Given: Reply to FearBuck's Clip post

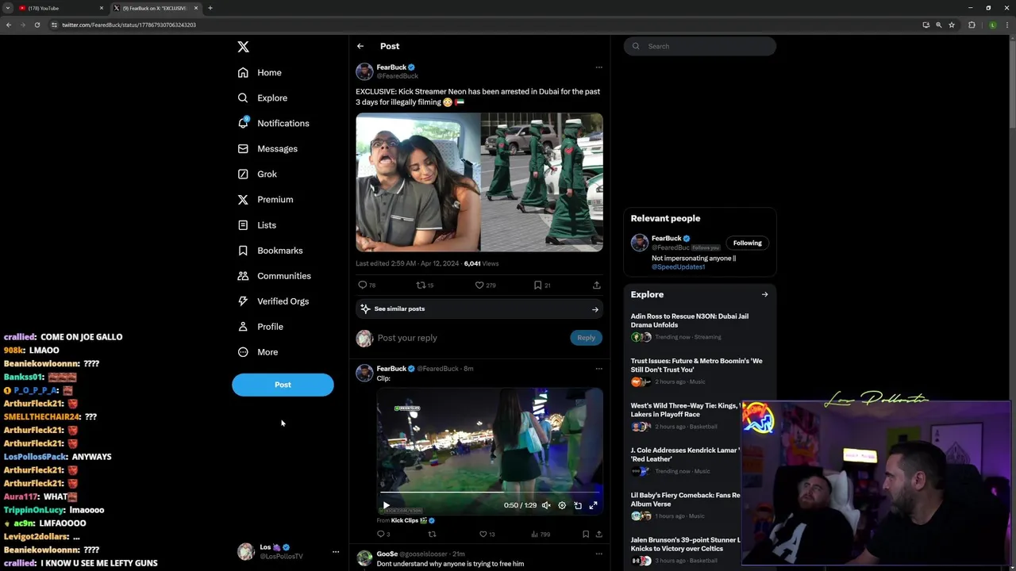Looking at the screenshot, I should point(383,535).
